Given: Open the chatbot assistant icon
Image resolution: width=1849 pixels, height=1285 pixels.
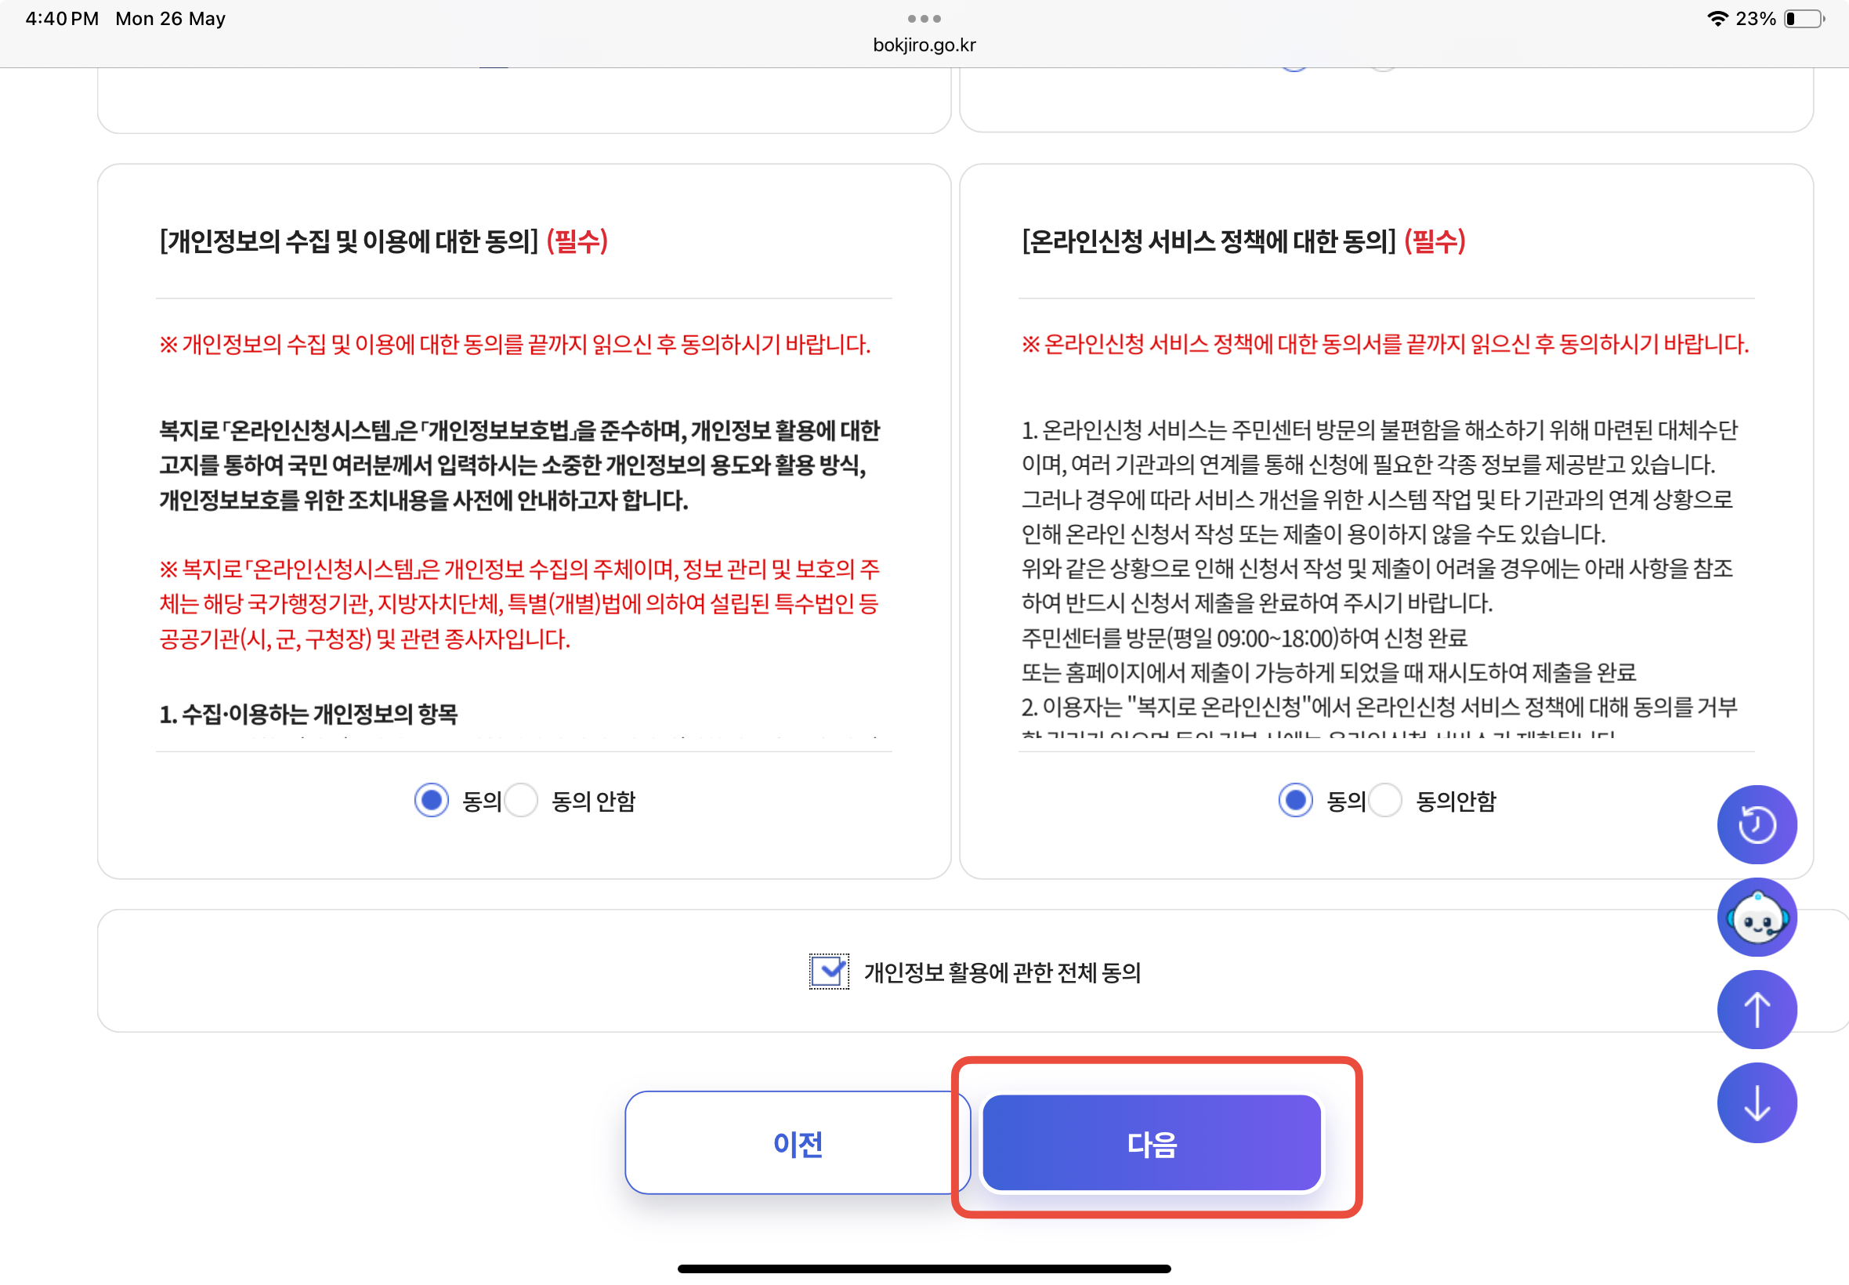Looking at the screenshot, I should coord(1757,917).
